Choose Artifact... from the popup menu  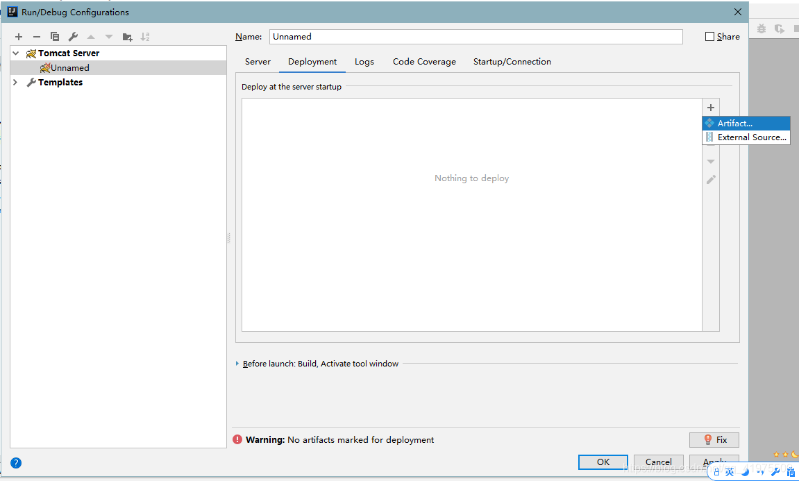pos(746,124)
